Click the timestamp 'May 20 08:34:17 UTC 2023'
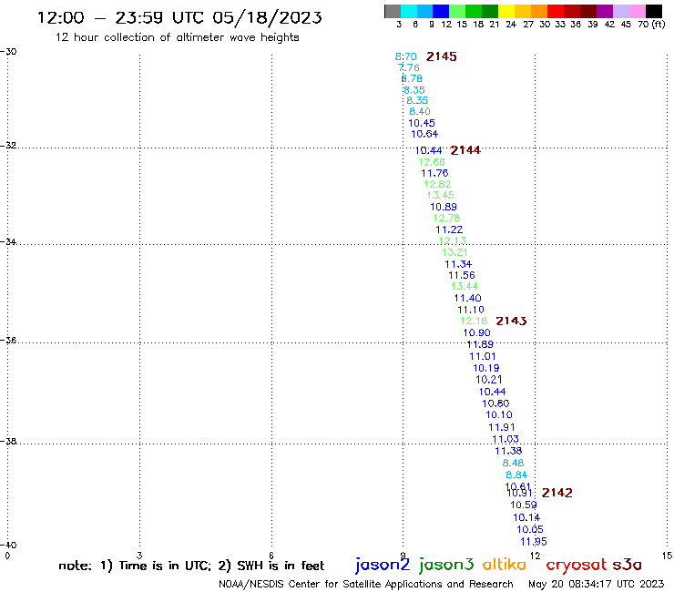This screenshot has width=674, height=592. point(596,585)
